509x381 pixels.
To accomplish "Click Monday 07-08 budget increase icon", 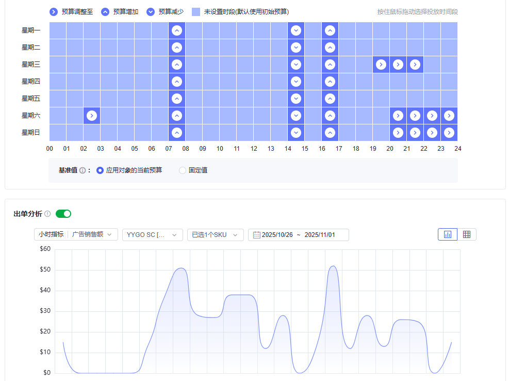I will point(177,30).
